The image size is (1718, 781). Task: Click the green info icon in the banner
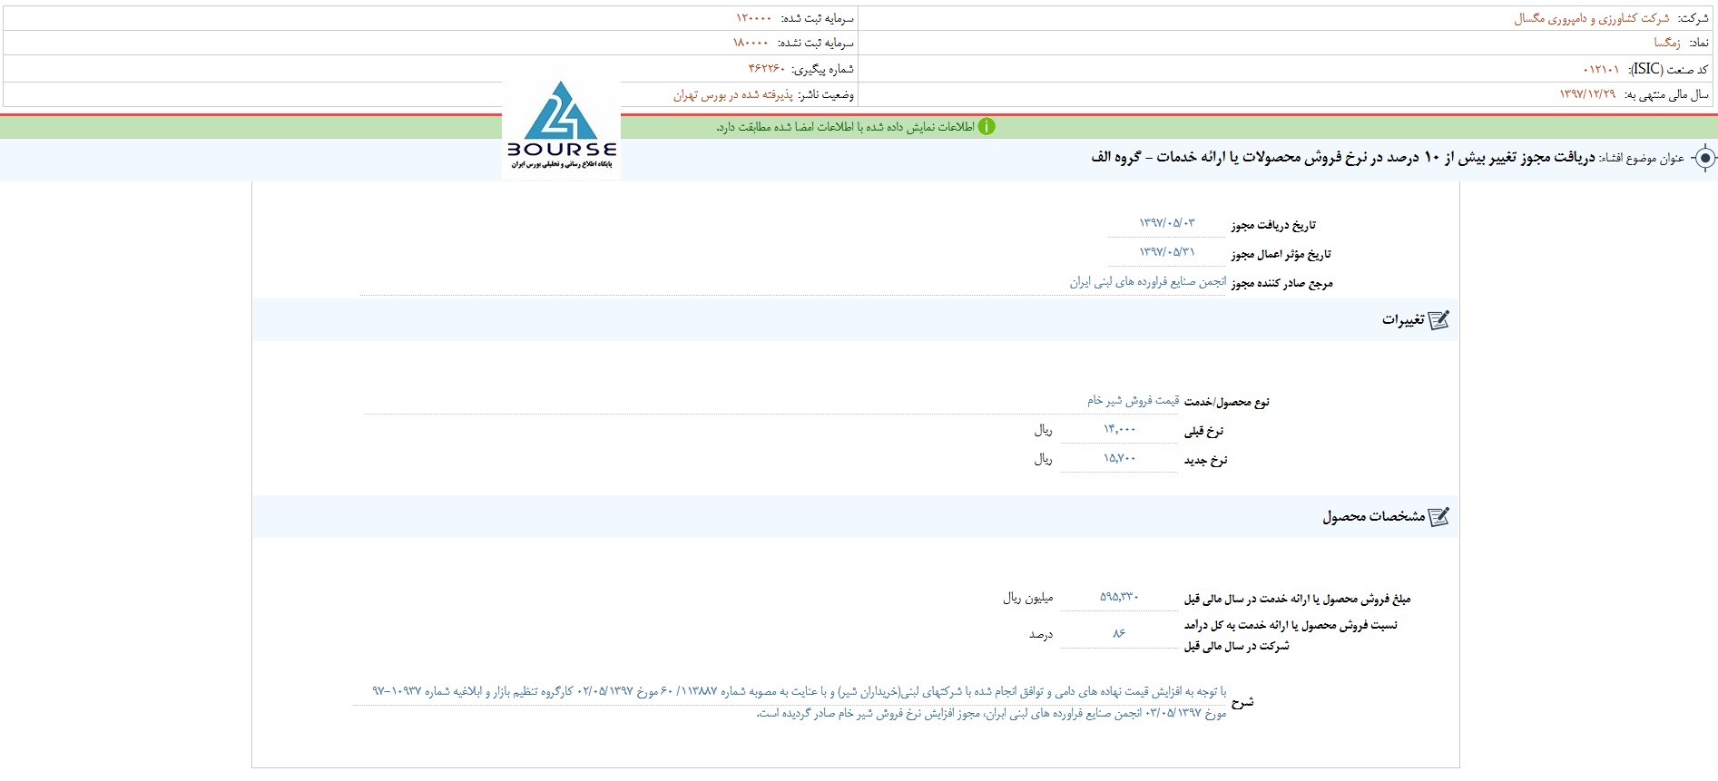click(987, 127)
